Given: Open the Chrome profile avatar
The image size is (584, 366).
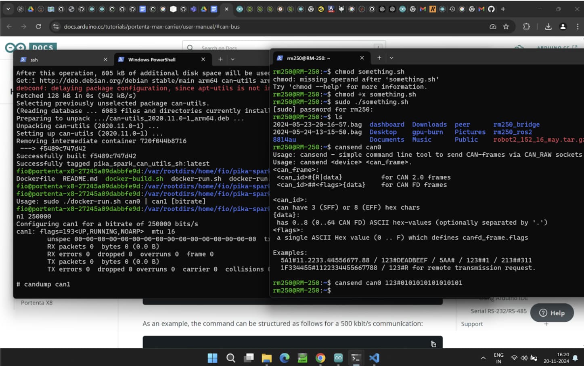Looking at the screenshot, I should tap(563, 27).
